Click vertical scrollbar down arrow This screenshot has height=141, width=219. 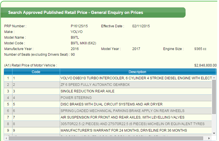tap(214, 133)
